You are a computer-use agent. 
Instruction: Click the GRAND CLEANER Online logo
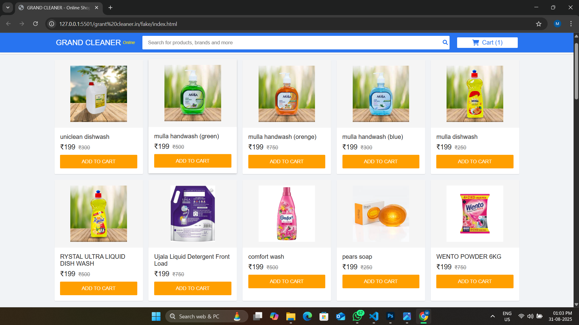[x=95, y=42]
